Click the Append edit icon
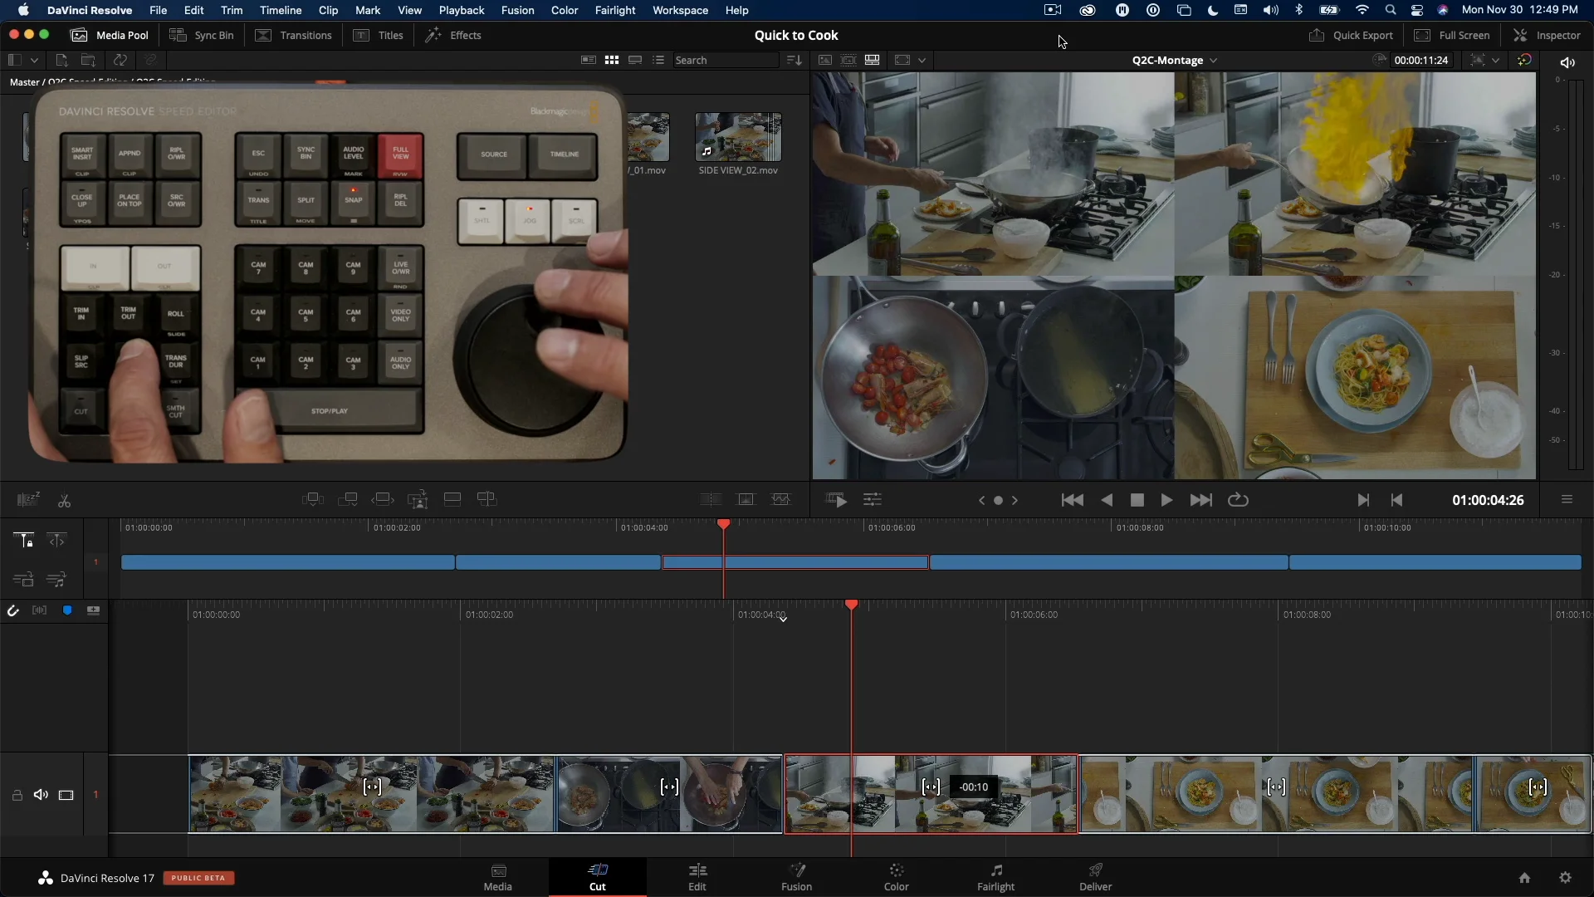The height and width of the screenshot is (897, 1594). tap(348, 499)
